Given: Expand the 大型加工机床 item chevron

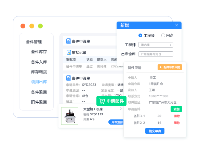Looking at the screenshot, I should (121, 109).
